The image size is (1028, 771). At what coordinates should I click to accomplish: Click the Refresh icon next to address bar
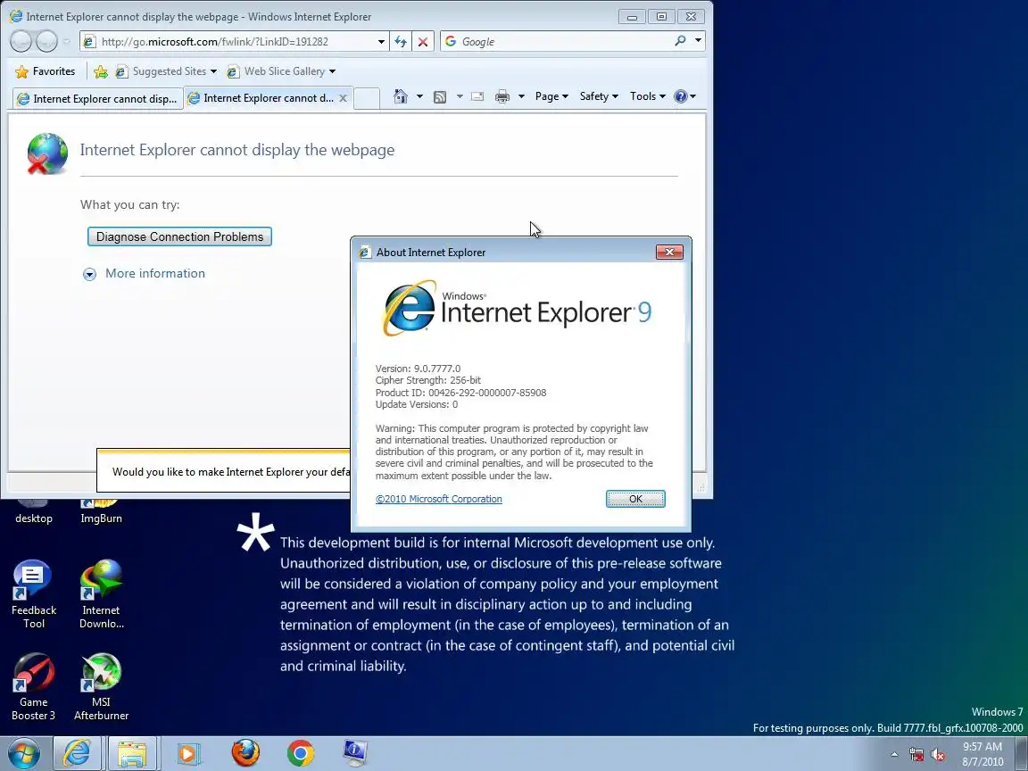pos(401,42)
